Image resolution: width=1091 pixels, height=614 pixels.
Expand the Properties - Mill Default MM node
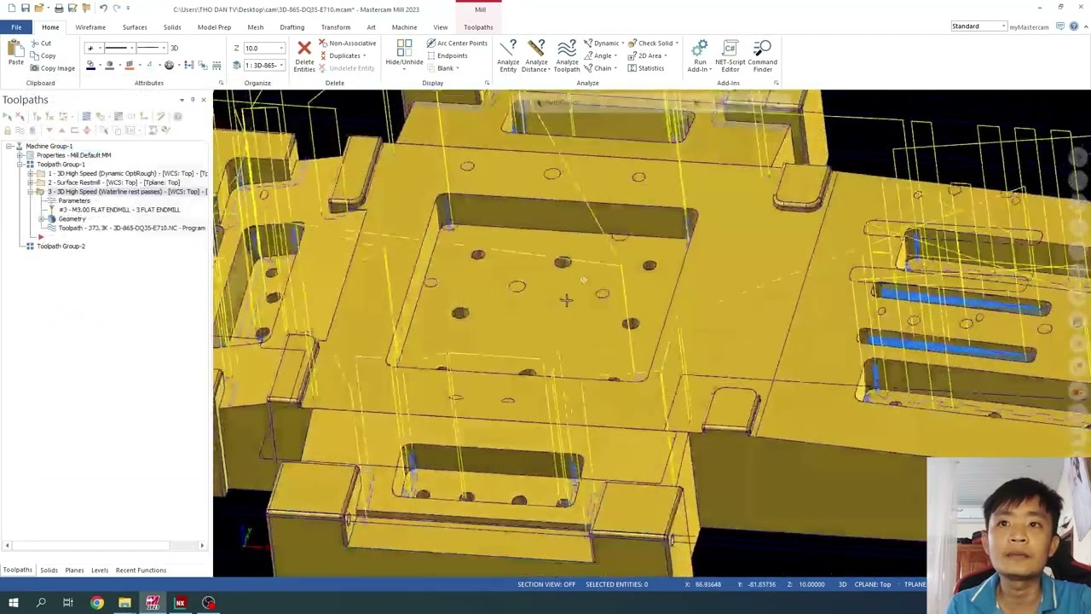click(x=19, y=155)
